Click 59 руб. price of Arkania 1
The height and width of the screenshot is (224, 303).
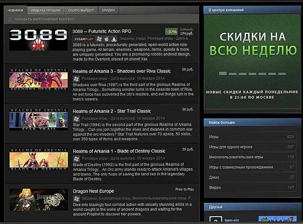point(188,149)
